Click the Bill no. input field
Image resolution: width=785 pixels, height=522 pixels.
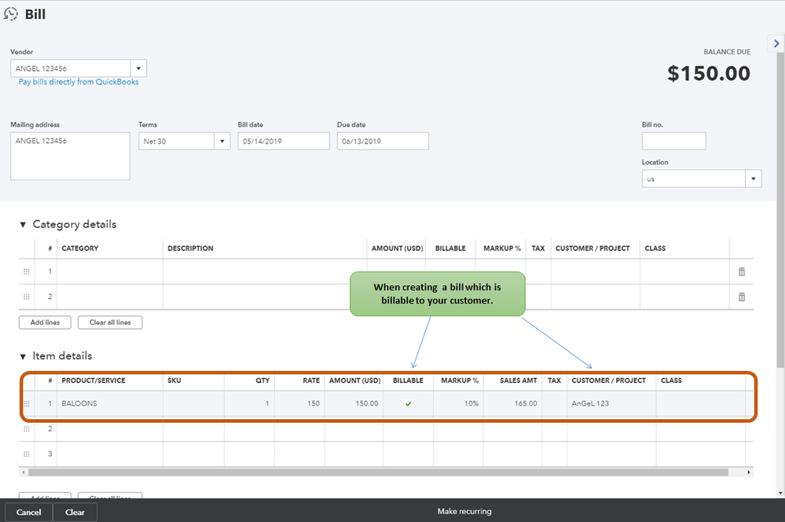[674, 142]
